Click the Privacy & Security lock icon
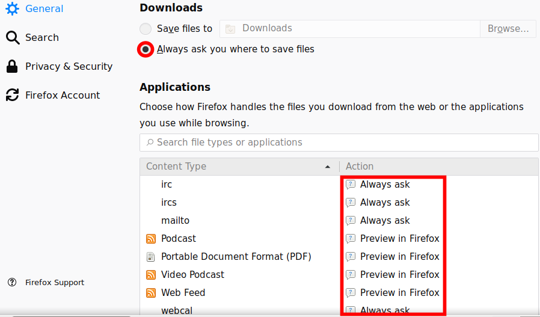The width and height of the screenshot is (540, 317). tap(12, 67)
